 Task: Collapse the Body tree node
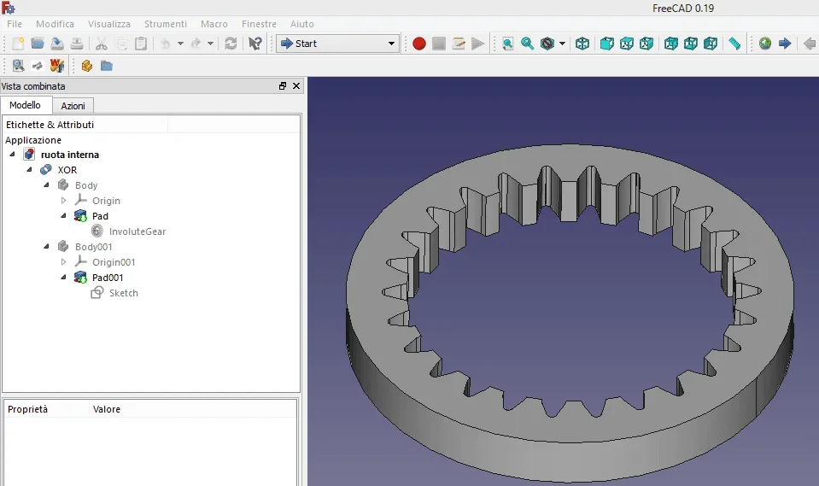(46, 184)
